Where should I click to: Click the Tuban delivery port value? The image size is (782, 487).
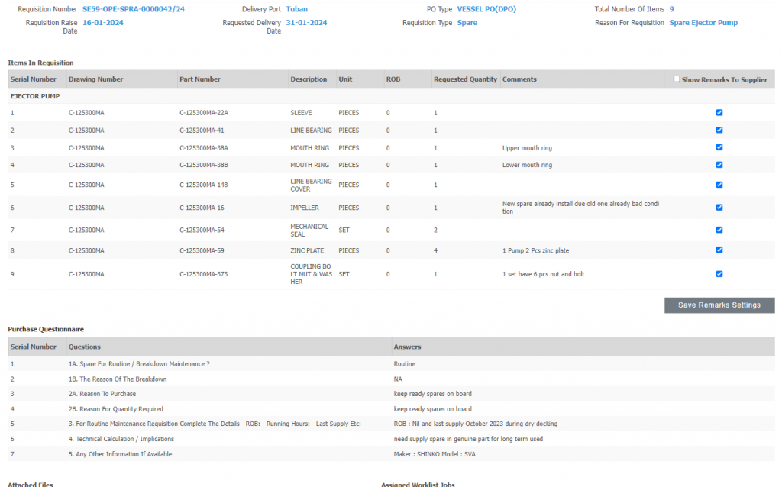click(297, 9)
